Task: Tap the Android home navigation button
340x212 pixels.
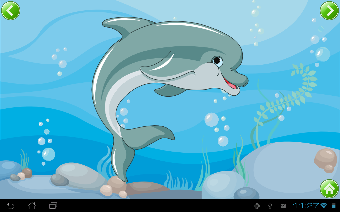Action: tap(32, 206)
